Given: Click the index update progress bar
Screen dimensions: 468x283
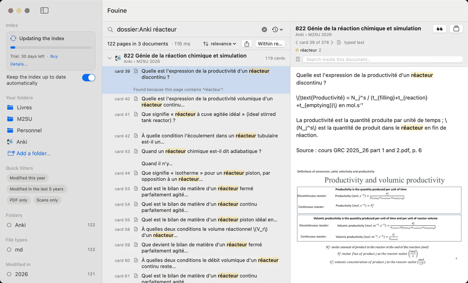Looking at the screenshot, I should (51, 48).
